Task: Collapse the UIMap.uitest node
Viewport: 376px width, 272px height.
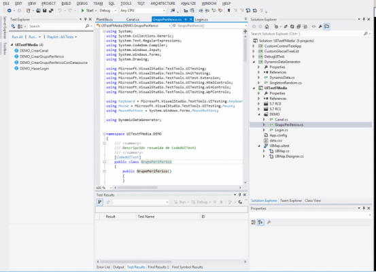Action: (259, 146)
